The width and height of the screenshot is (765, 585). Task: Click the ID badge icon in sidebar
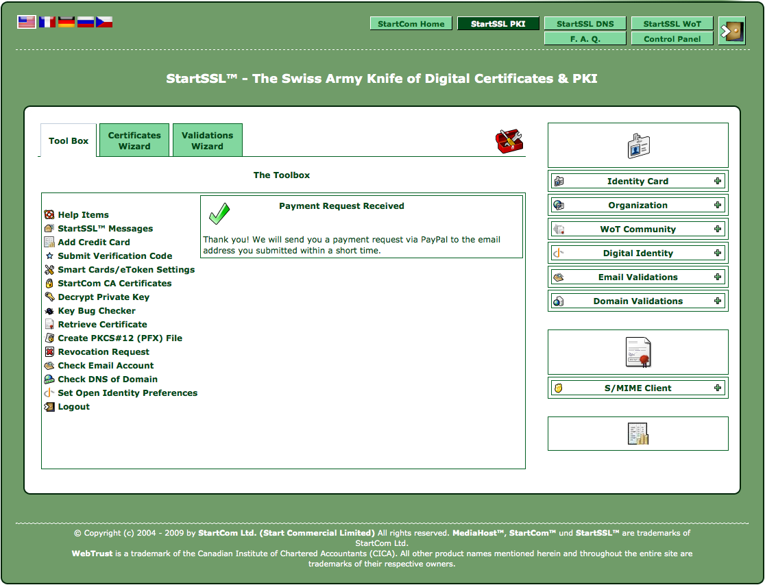pos(638,145)
